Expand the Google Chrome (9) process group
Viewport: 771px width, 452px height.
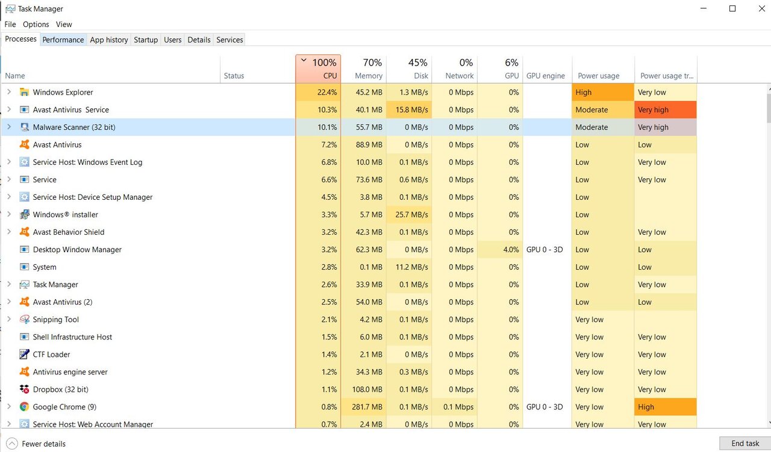(8, 407)
